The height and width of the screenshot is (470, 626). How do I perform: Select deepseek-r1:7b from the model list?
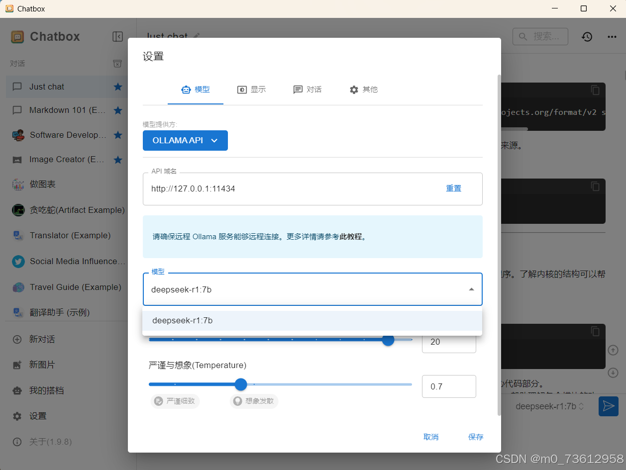[312, 321]
